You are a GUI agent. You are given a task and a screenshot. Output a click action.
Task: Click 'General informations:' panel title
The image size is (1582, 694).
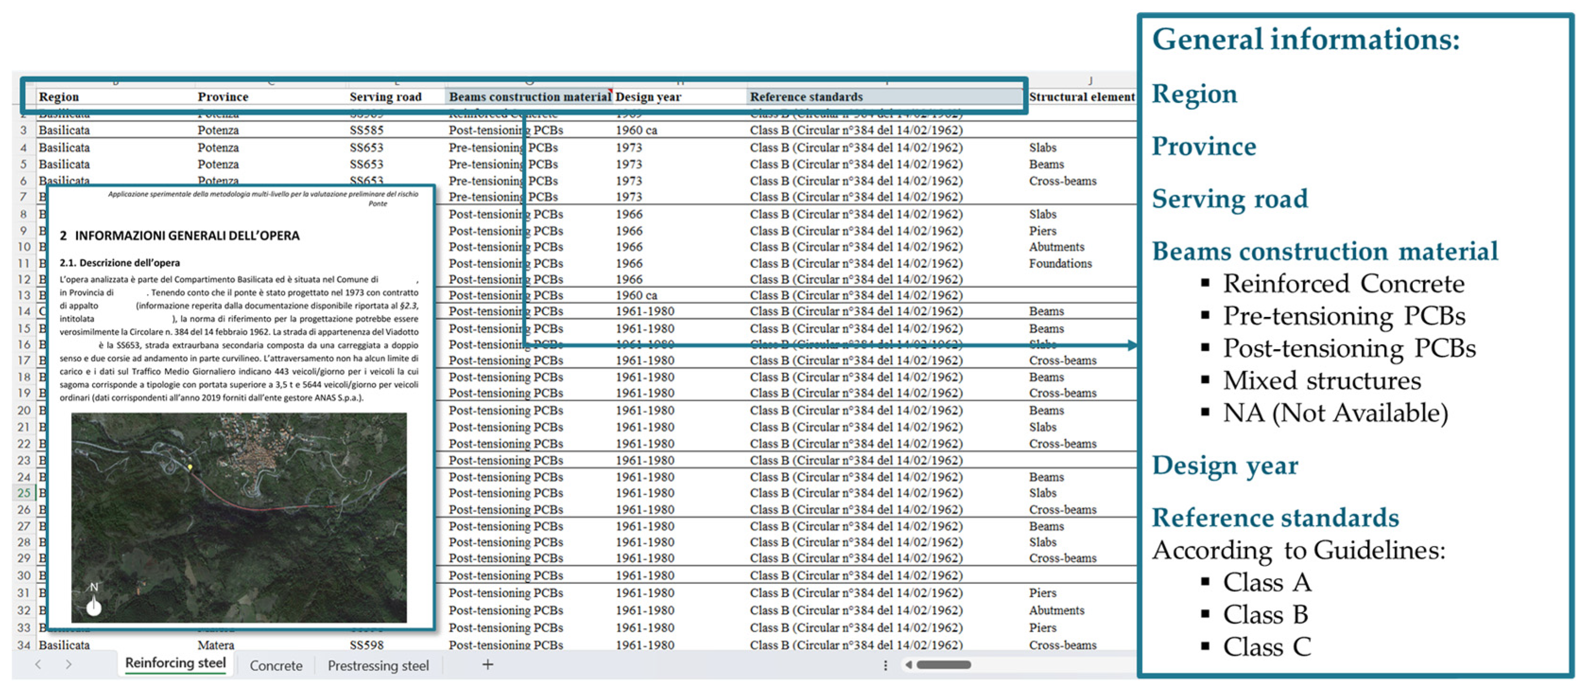point(1306,39)
